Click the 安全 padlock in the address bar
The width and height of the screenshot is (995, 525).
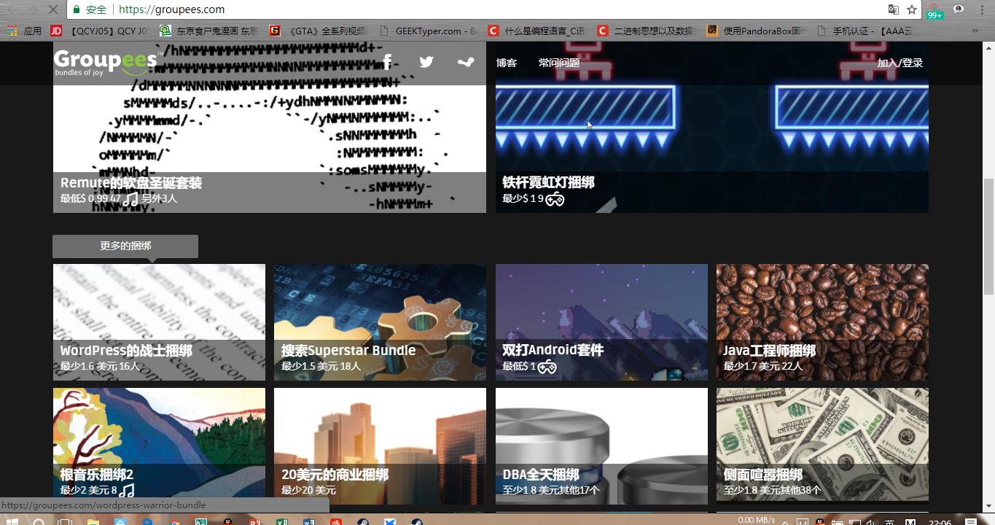point(76,10)
